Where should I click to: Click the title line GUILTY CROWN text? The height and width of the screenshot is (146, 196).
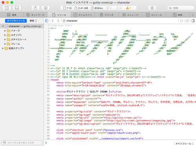tap(98, 92)
